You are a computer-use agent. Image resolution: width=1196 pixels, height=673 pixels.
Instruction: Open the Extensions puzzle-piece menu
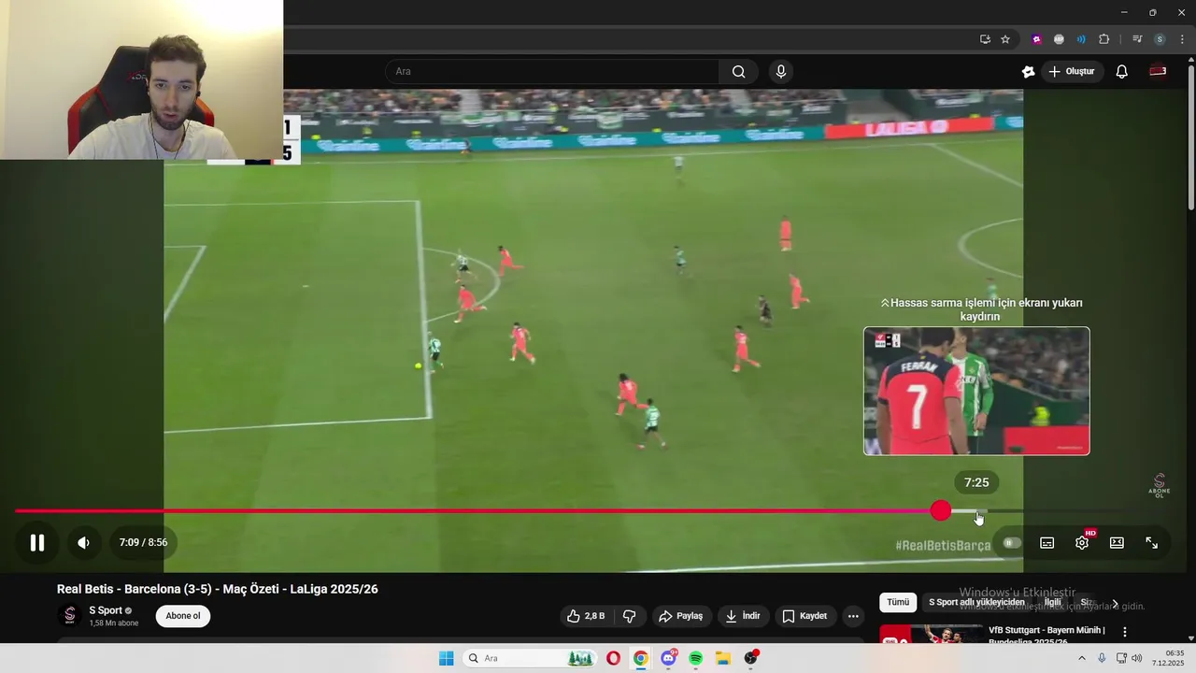[1103, 39]
